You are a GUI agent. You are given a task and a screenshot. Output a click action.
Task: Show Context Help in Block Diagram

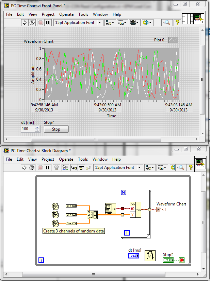tap(190, 168)
